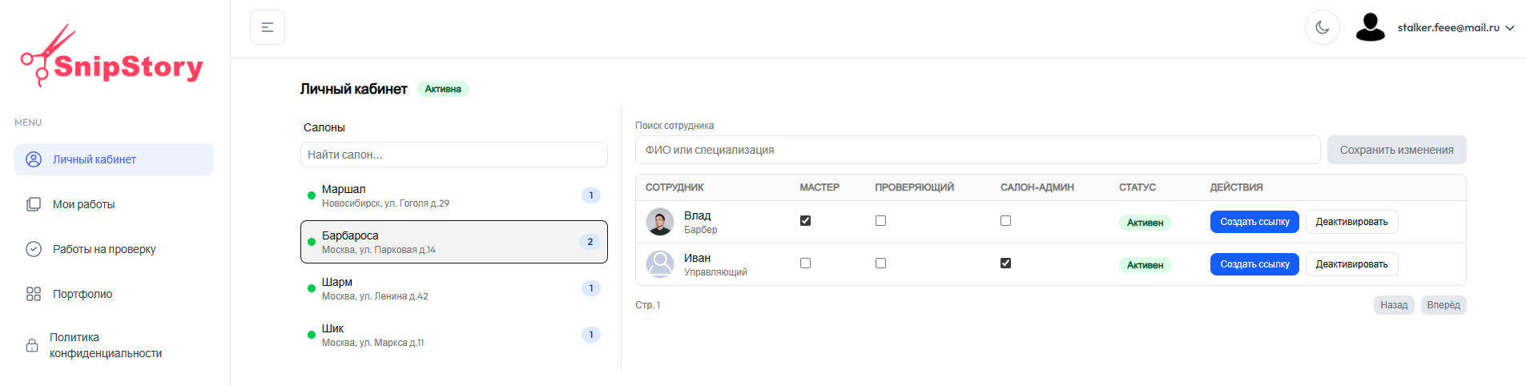Click the Назад pagination button

pyautogui.click(x=1394, y=305)
